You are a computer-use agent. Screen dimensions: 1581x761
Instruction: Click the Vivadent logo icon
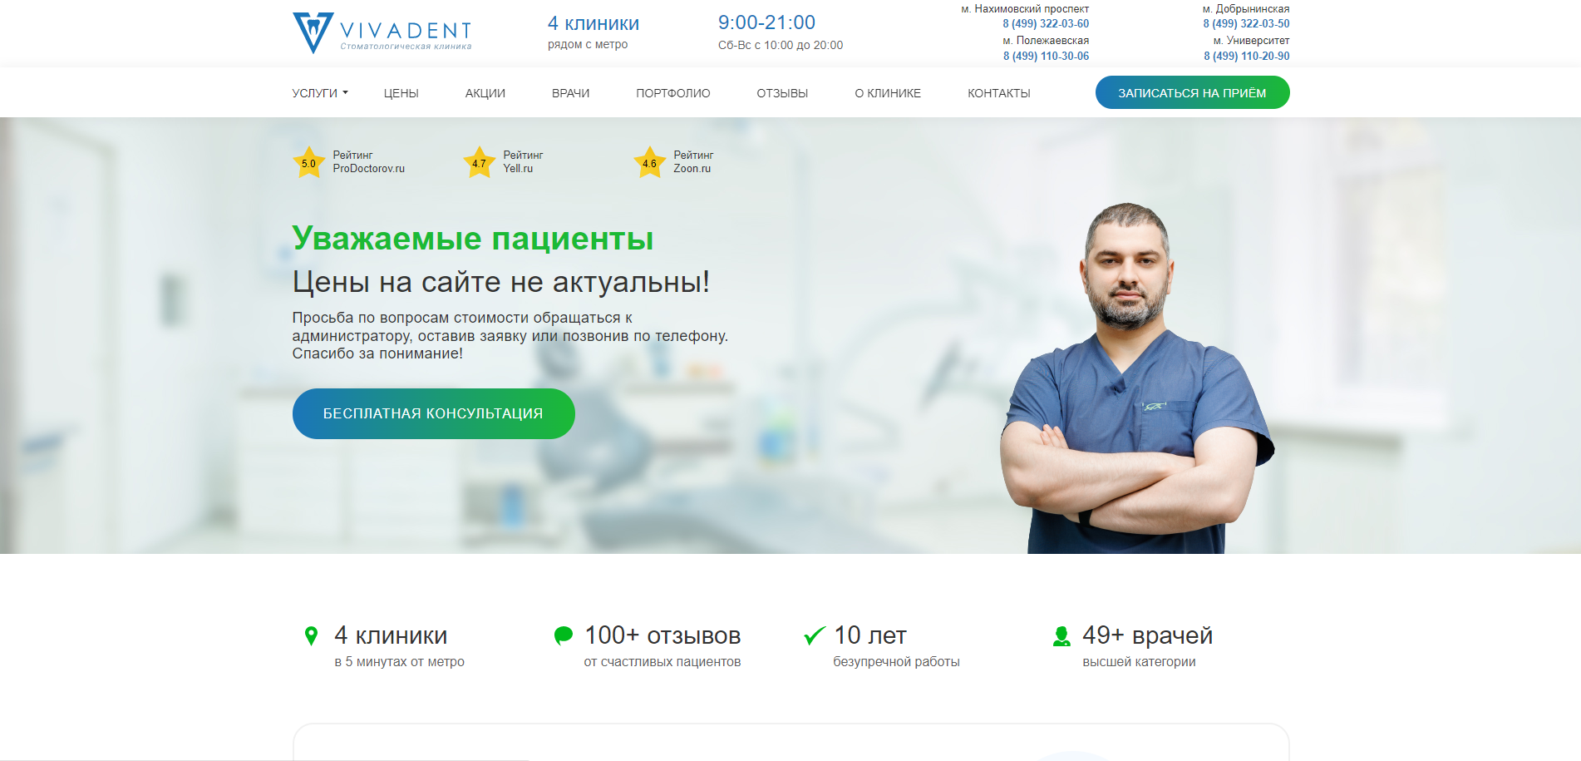pyautogui.click(x=313, y=33)
